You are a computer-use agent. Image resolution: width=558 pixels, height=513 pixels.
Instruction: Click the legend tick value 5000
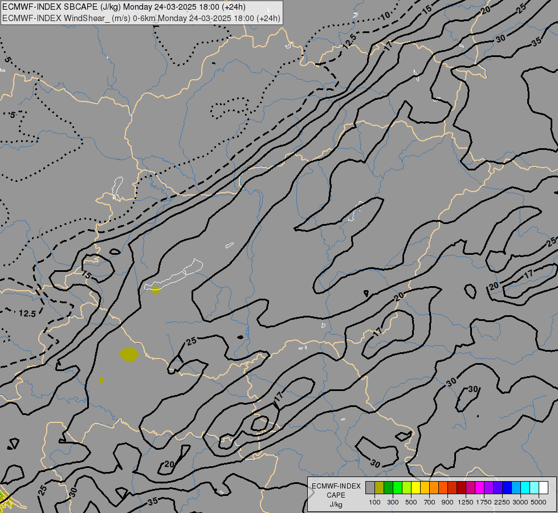pos(539,502)
